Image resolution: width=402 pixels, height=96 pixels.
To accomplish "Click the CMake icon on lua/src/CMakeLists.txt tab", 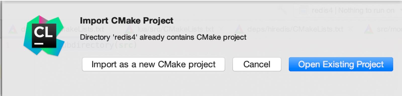I will click(x=130, y=29).
